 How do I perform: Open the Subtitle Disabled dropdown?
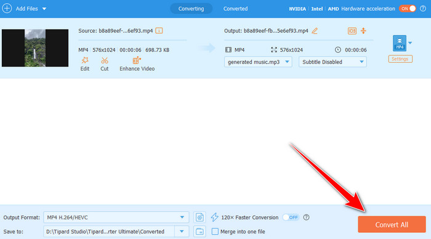(x=332, y=62)
